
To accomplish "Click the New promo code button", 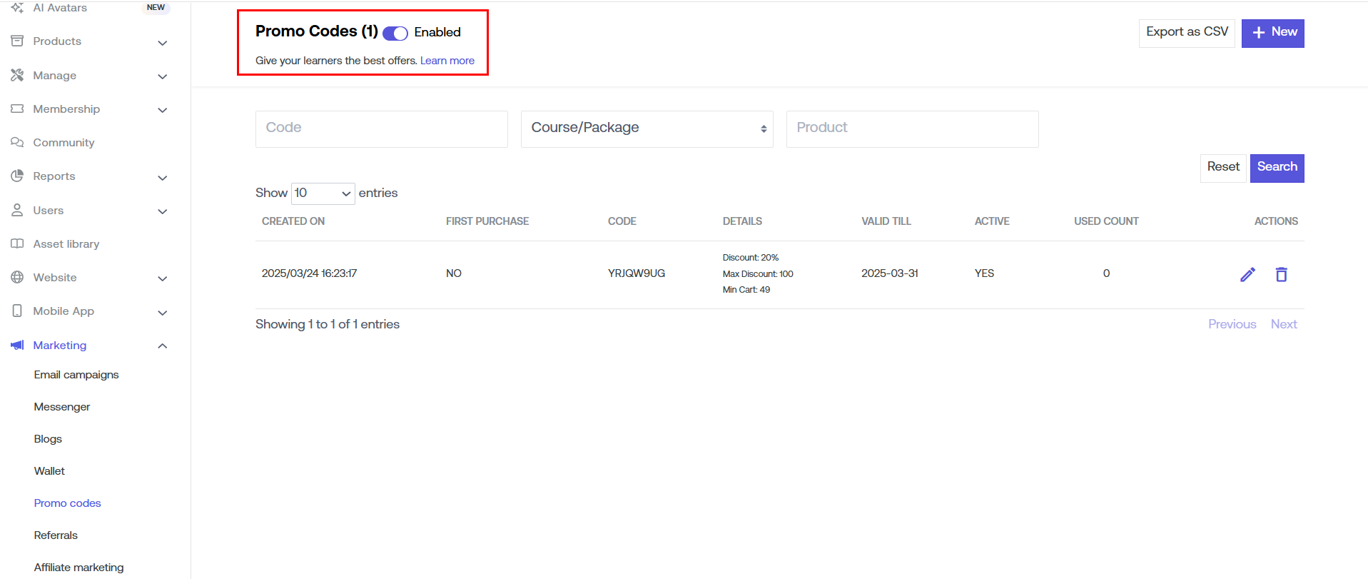I will coord(1272,33).
